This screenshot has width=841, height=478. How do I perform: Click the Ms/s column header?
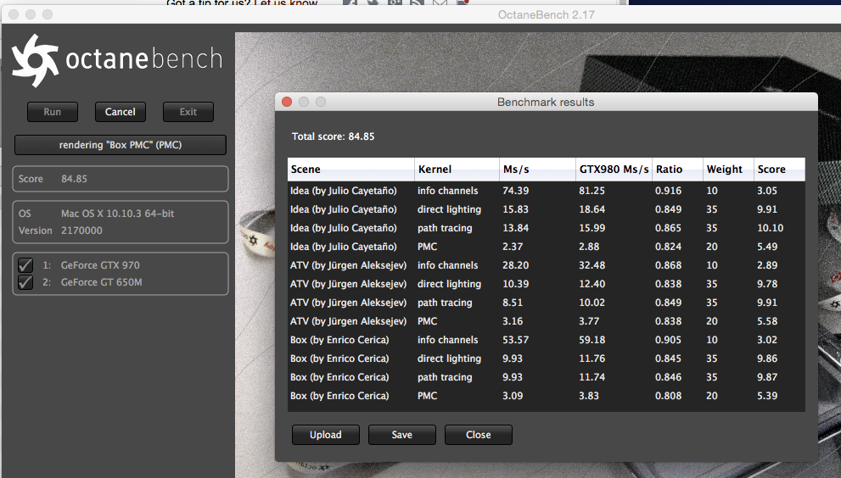click(537, 170)
